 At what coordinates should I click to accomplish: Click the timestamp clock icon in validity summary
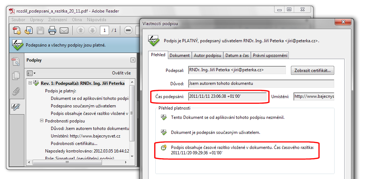pyautogui.click(x=164, y=147)
